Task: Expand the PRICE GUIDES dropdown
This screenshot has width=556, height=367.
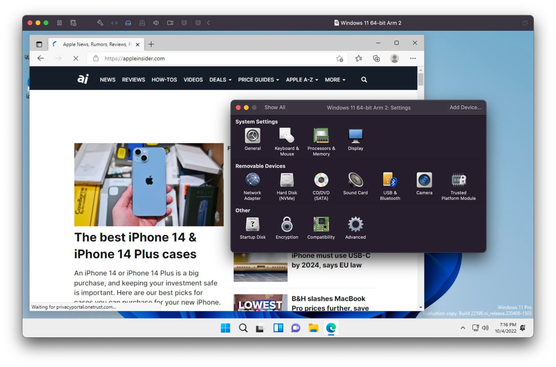Action: pyautogui.click(x=258, y=80)
